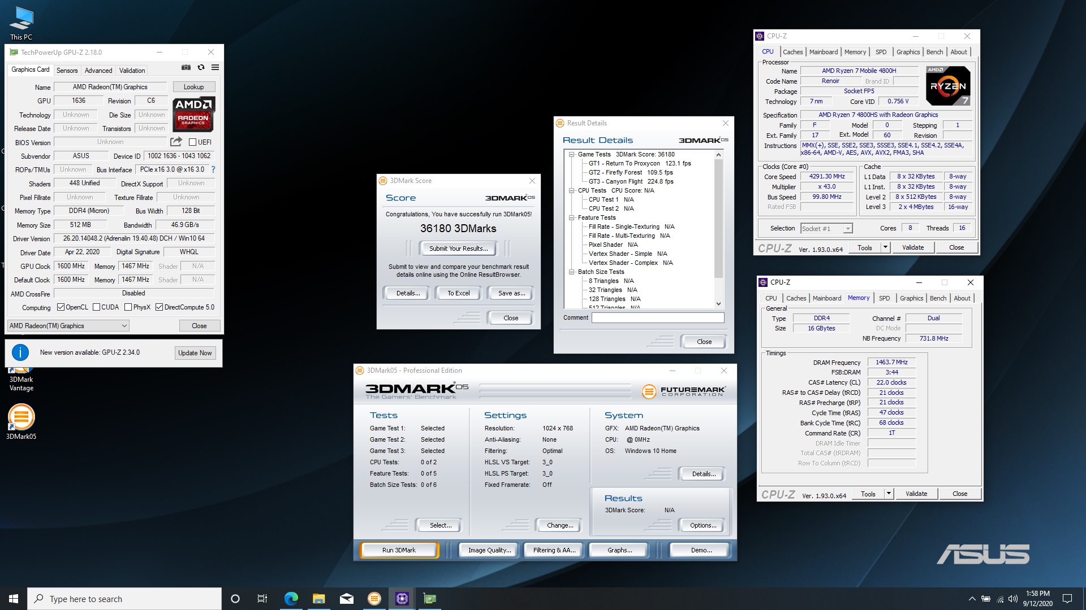Toggle DirectCompute 5.0 checkbox

pyautogui.click(x=159, y=307)
